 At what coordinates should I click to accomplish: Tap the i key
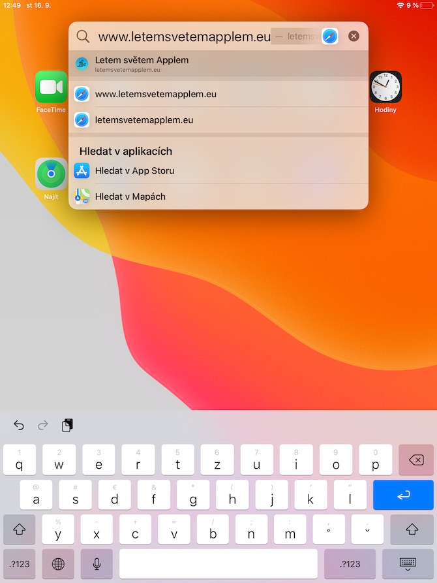tap(296, 460)
